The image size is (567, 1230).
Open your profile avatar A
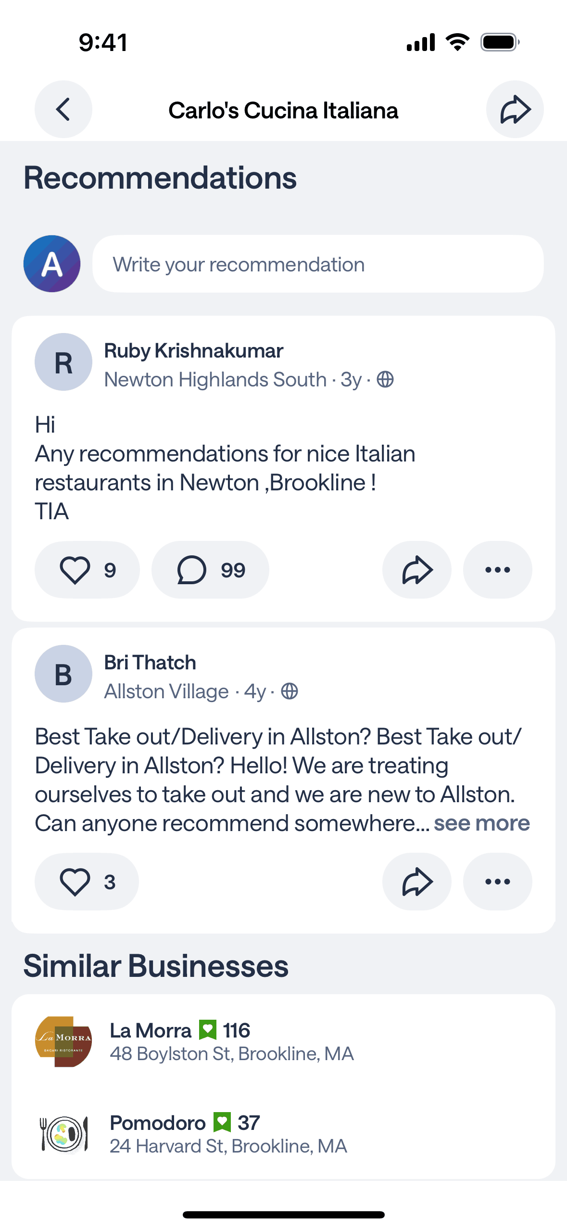point(52,264)
